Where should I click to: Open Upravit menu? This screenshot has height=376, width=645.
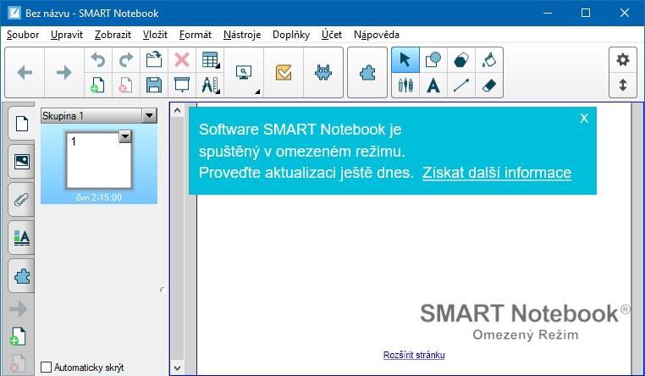click(x=67, y=35)
